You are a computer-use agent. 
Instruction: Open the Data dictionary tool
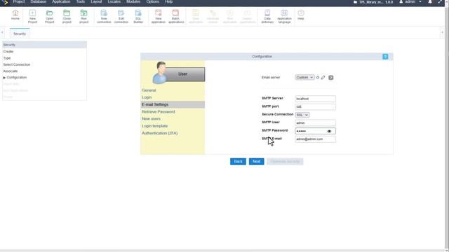267,17
